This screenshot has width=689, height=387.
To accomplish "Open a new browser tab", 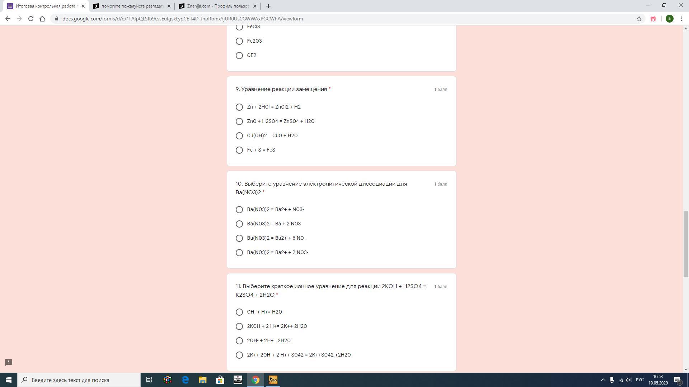I will coord(268,6).
